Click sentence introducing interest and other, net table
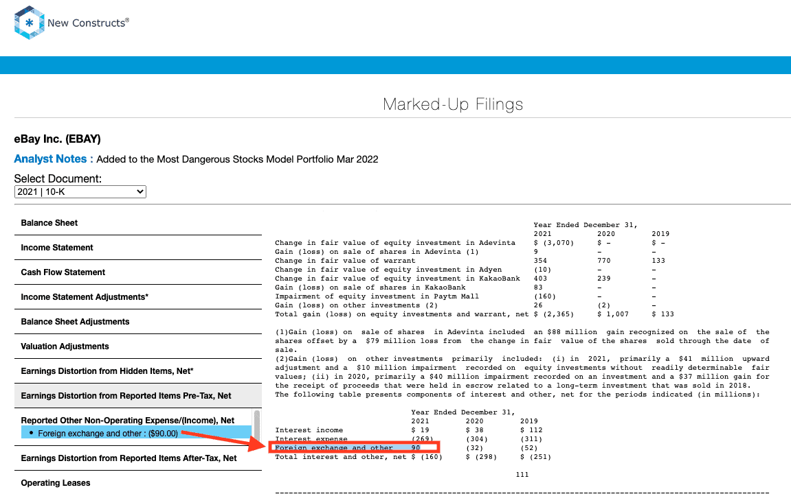791x494 pixels. point(517,395)
